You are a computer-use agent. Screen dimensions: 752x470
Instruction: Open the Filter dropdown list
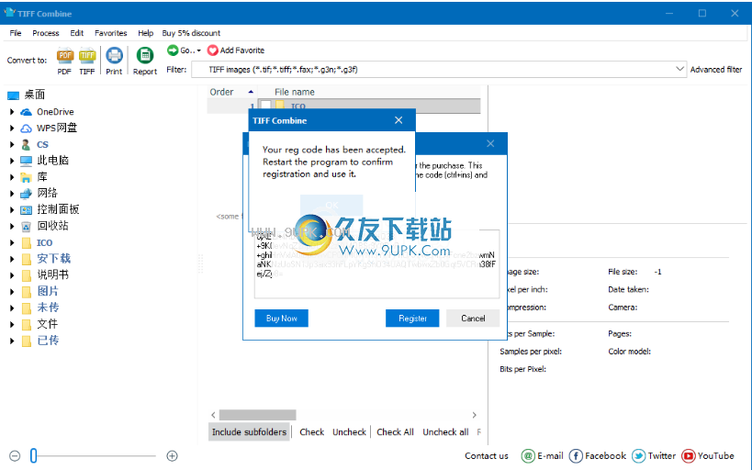679,69
